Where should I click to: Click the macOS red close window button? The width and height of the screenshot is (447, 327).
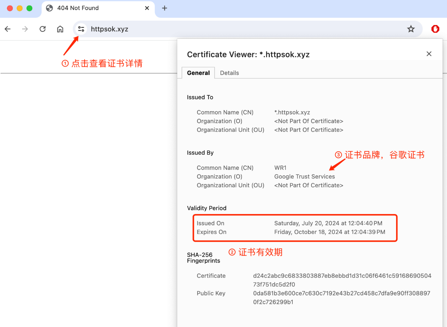pyautogui.click(x=10, y=8)
